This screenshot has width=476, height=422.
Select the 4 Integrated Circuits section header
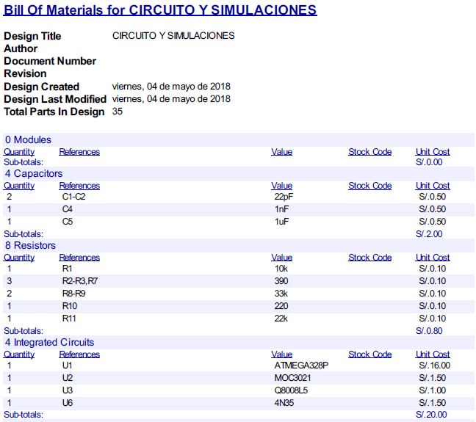[49, 342]
